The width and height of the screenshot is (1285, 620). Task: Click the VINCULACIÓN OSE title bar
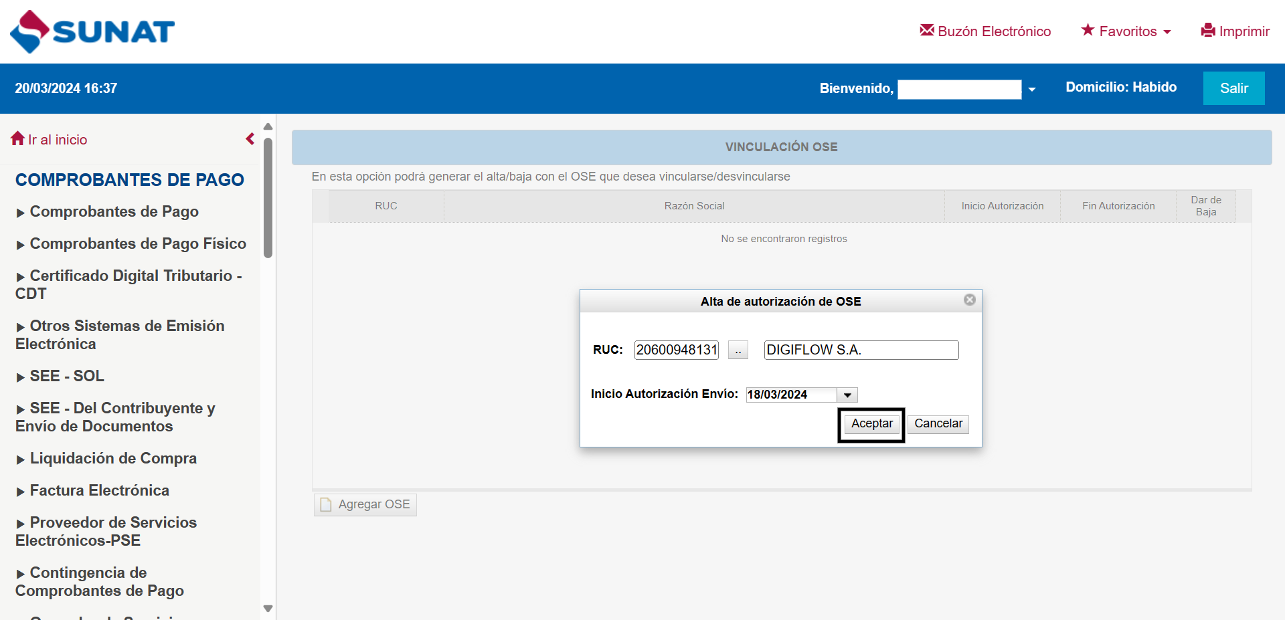tap(782, 147)
